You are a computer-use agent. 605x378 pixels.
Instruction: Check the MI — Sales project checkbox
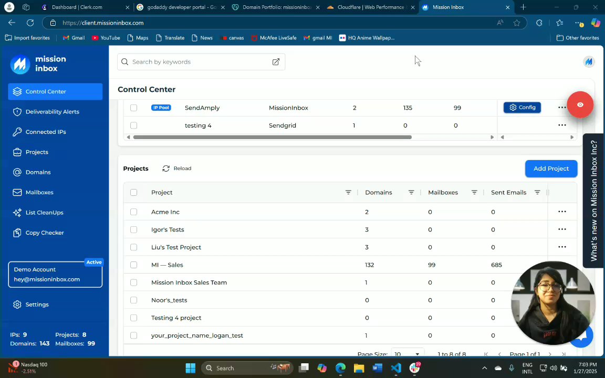click(x=133, y=265)
